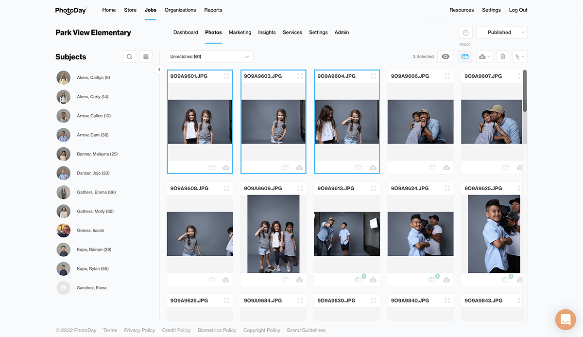This screenshot has height=337, width=583.
Task: Open the selection cursor dropdown
Action: click(x=520, y=57)
